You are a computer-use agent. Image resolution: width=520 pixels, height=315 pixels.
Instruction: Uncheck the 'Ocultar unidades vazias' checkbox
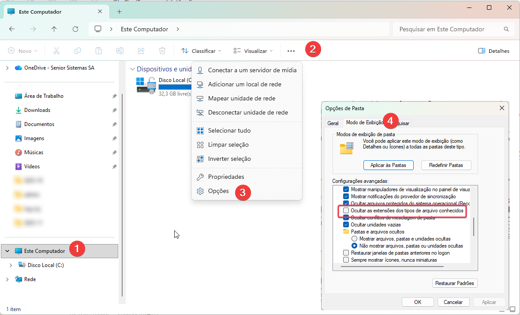tap(346, 225)
